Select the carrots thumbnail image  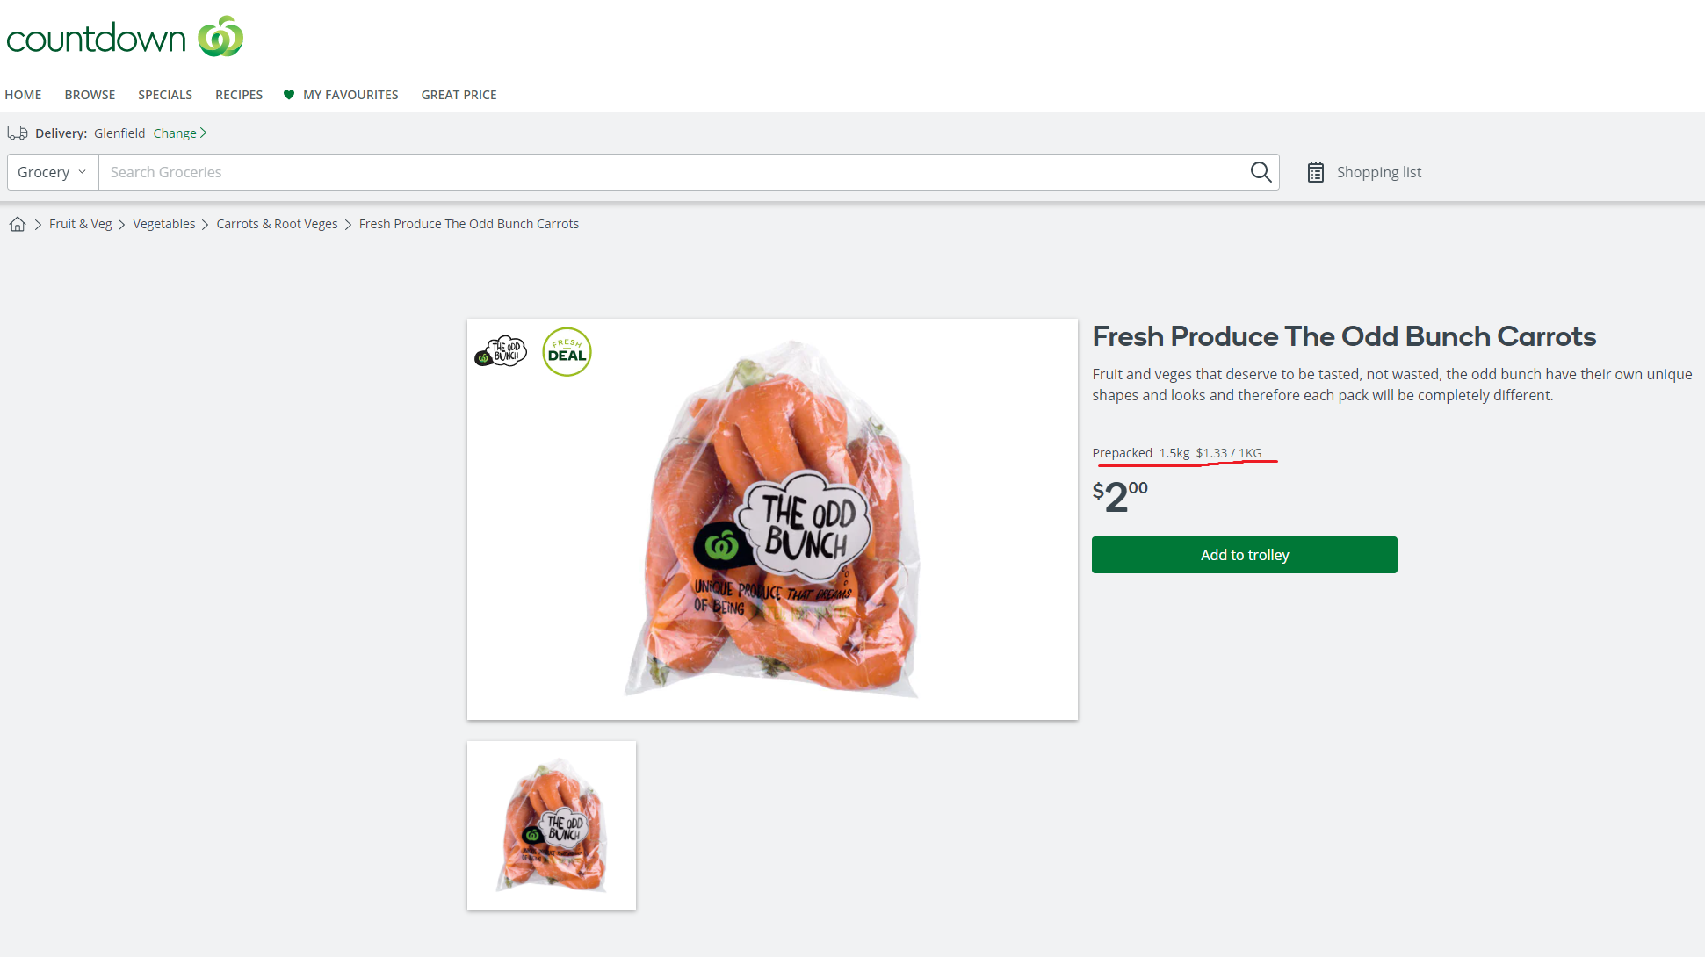552,825
